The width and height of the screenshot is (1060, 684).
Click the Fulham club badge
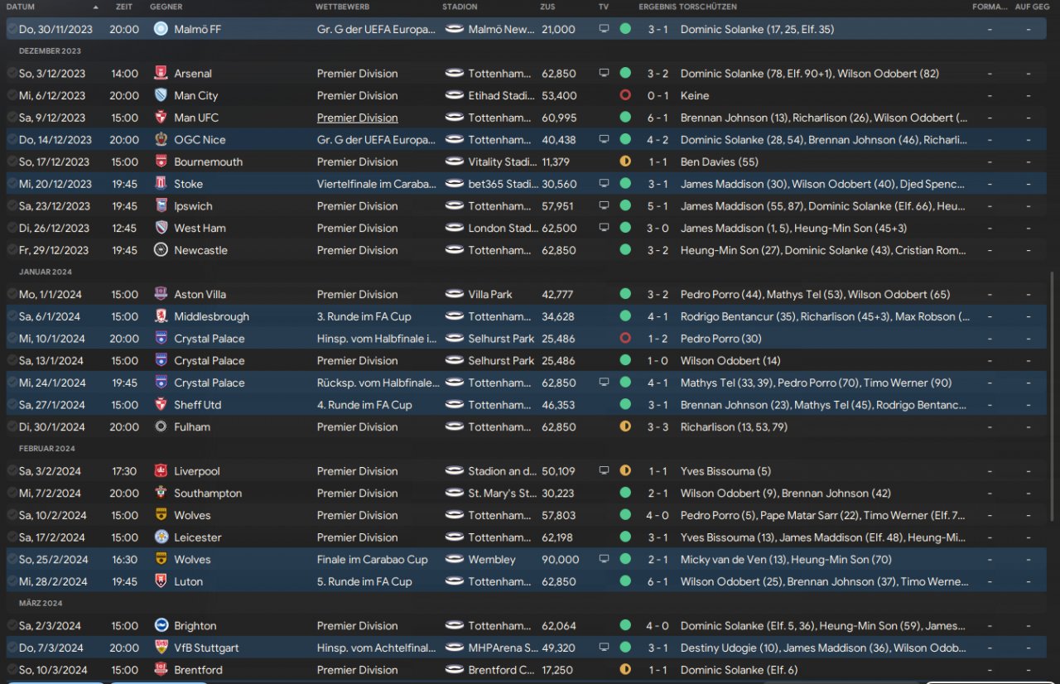[x=161, y=426]
